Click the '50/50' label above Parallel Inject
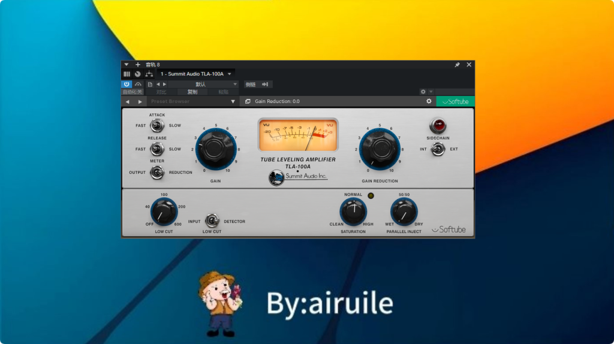 404,195
